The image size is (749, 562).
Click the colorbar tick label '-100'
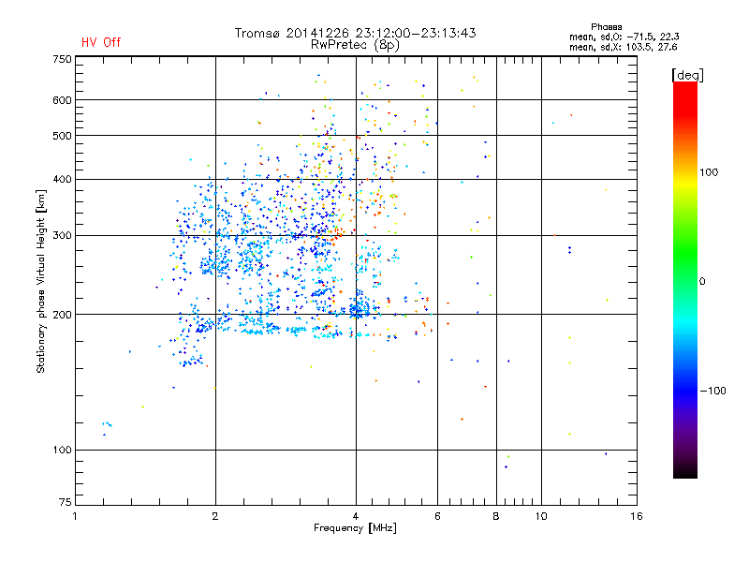[712, 391]
